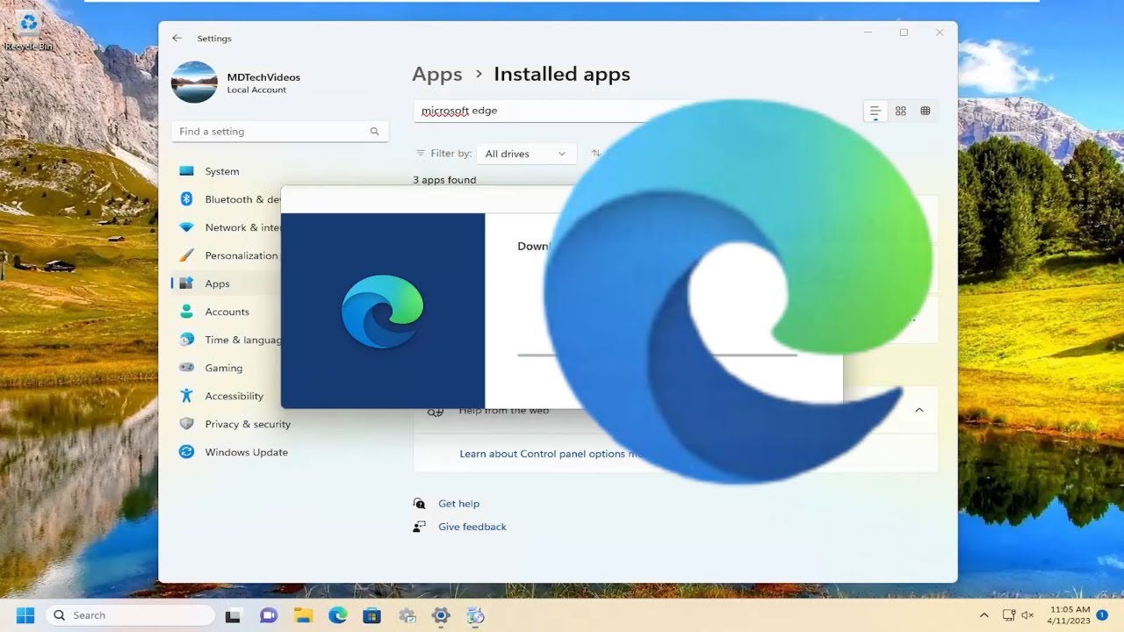Open Task View from the taskbar
Image resolution: width=1124 pixels, height=632 pixels.
point(234,615)
